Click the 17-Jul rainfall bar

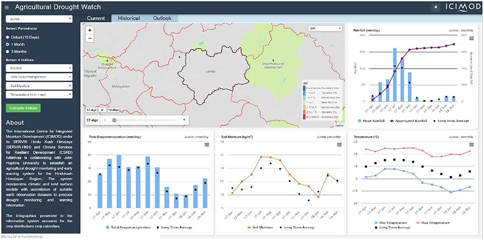pyautogui.click(x=395, y=74)
